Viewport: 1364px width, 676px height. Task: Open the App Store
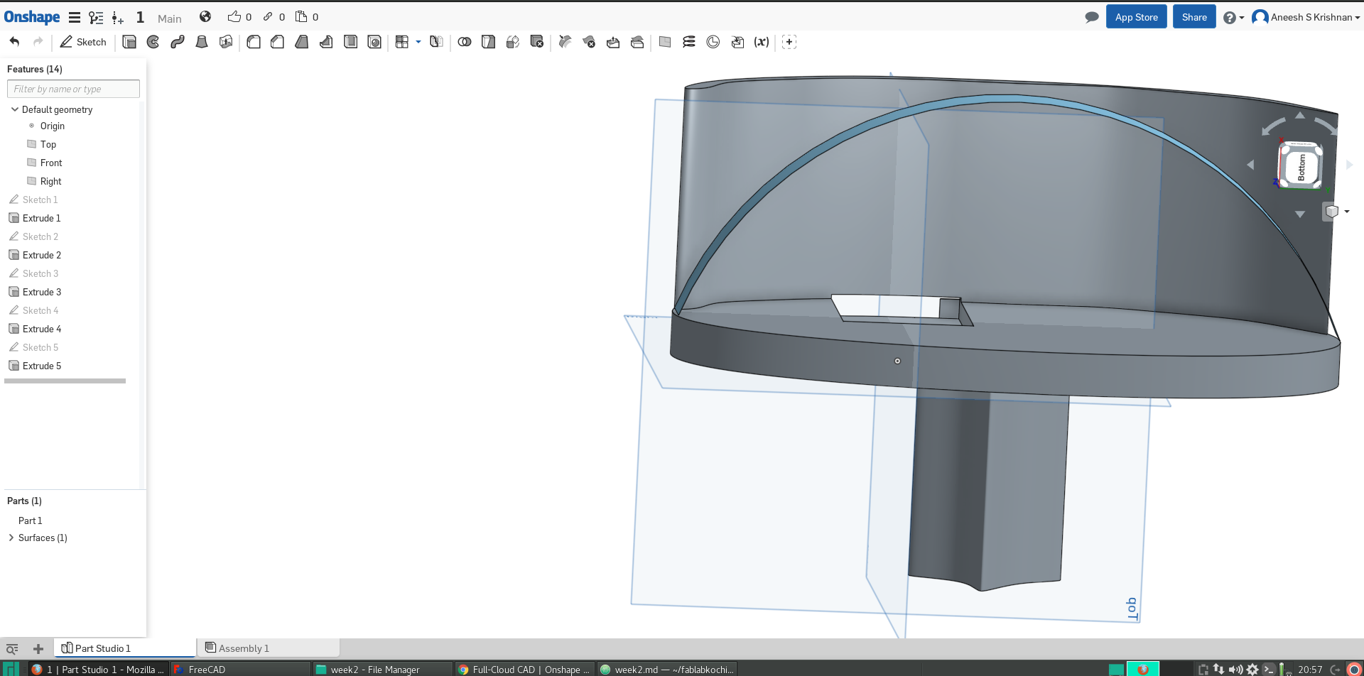pos(1136,16)
